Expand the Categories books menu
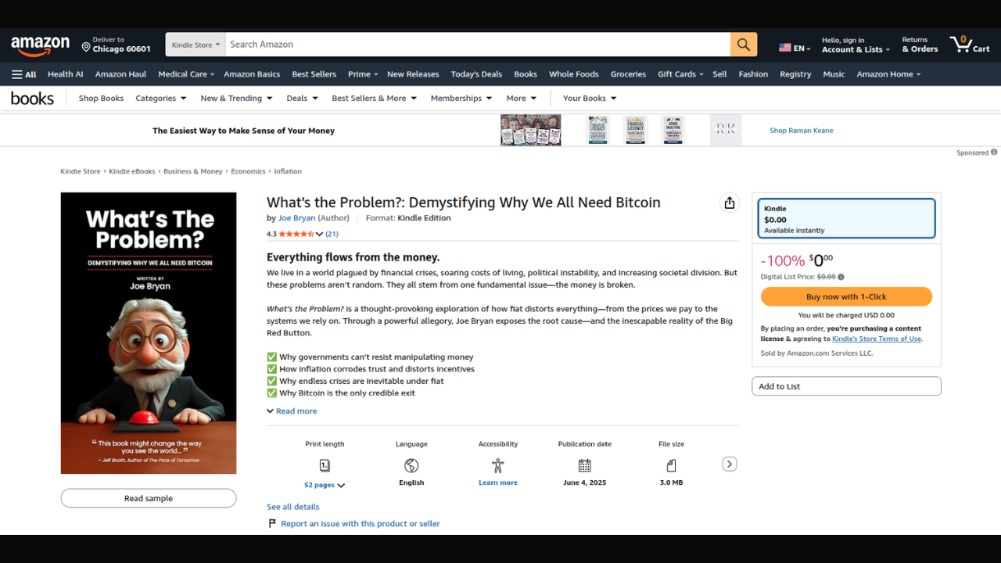The width and height of the screenshot is (1001, 563). pos(161,99)
